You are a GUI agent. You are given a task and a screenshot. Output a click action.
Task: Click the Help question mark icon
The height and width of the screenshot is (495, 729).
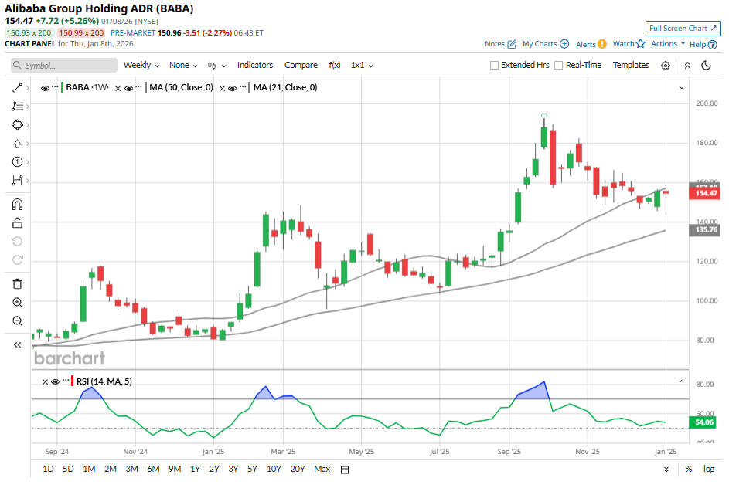coord(712,45)
